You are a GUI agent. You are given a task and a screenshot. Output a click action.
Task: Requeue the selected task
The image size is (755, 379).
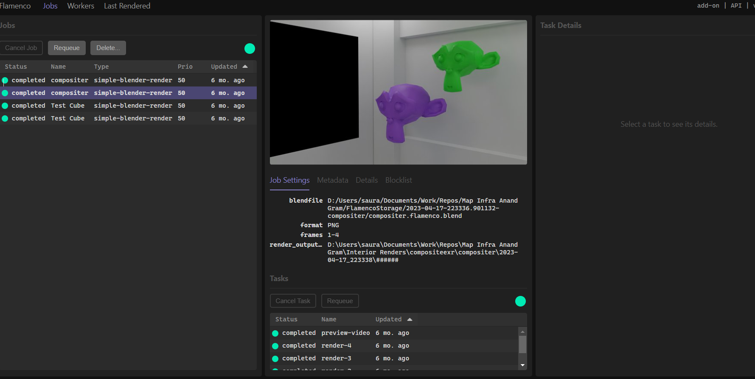pyautogui.click(x=340, y=301)
